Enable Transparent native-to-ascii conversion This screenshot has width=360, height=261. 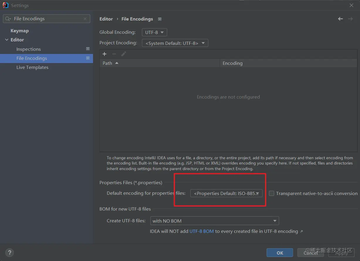tap(272, 193)
